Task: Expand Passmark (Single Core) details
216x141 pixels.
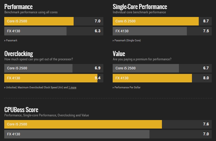Action: pyautogui.click(x=127, y=40)
